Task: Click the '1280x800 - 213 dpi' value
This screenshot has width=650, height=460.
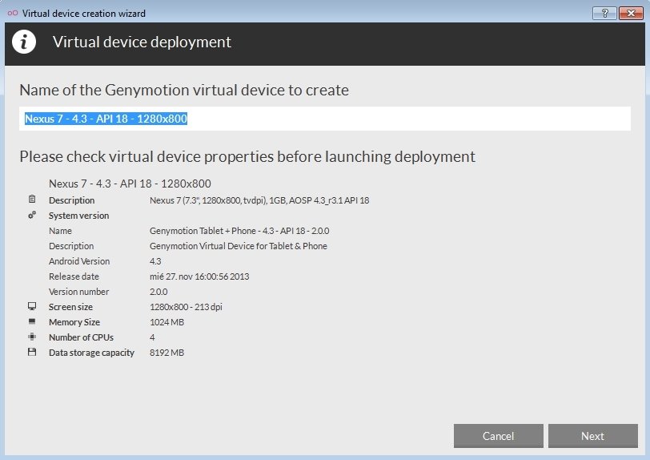Action: tap(187, 307)
